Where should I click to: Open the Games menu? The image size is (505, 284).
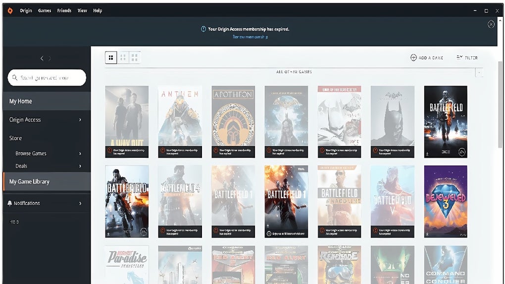pos(45,10)
